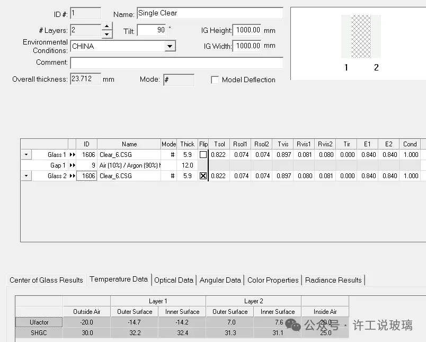
Task: Click SHGC Outside Air value 30.0
Action: pyautogui.click(x=87, y=333)
